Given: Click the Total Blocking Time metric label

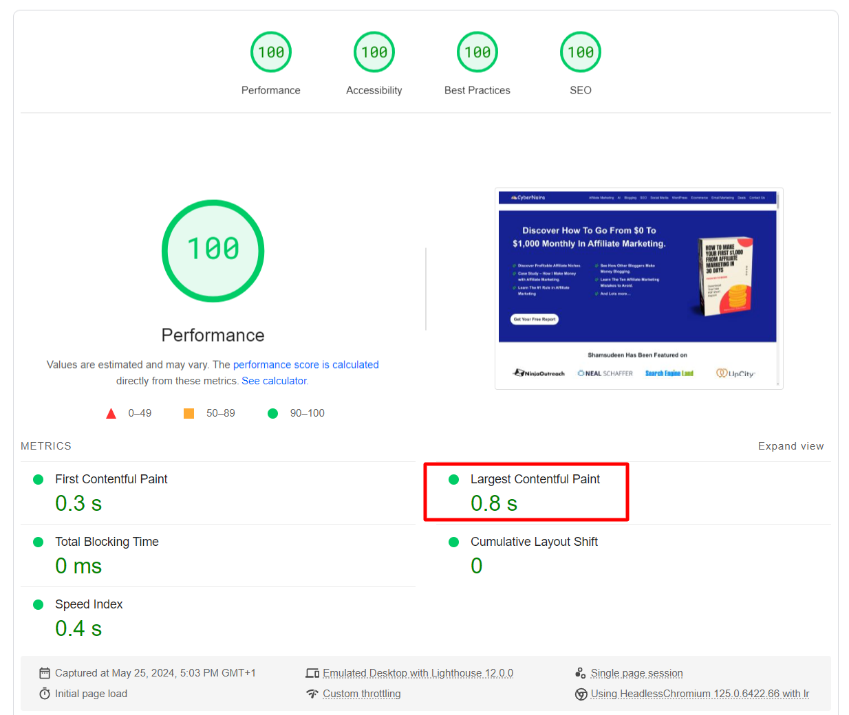Looking at the screenshot, I should pyautogui.click(x=107, y=542).
